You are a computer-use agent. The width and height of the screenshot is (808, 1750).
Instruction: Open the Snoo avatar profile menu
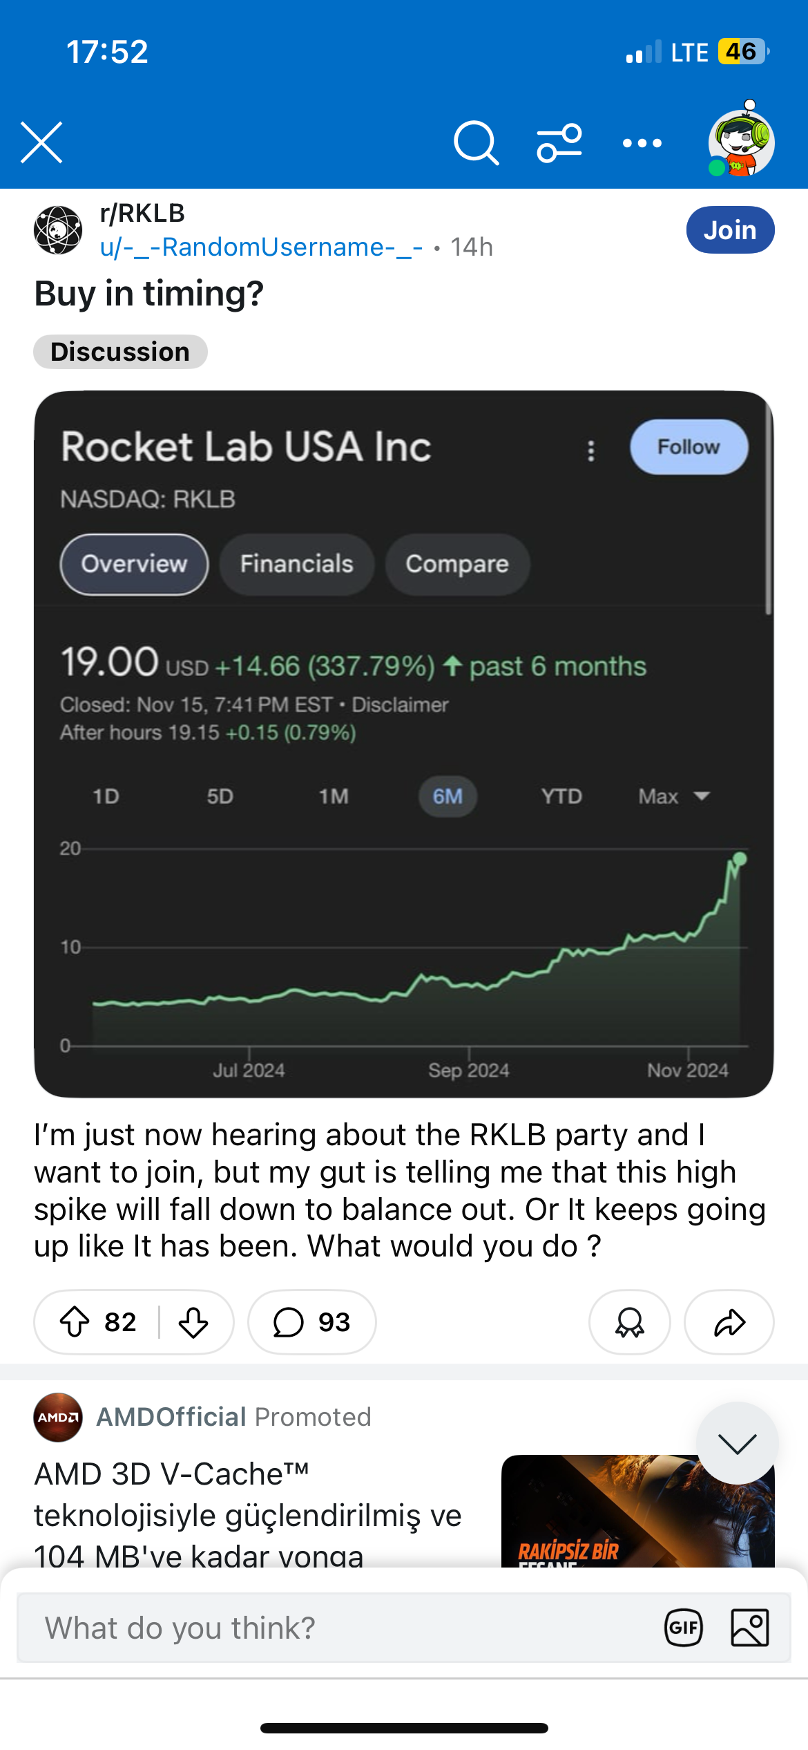(740, 140)
